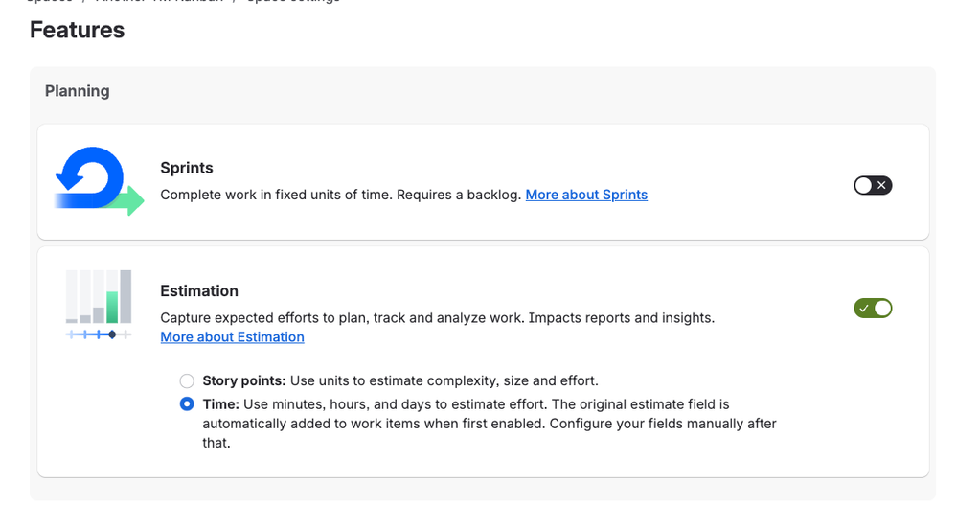Viewport: 957px width, 507px height.
Task: Click the tallest gray bar in Estimation icon
Action: click(125, 296)
